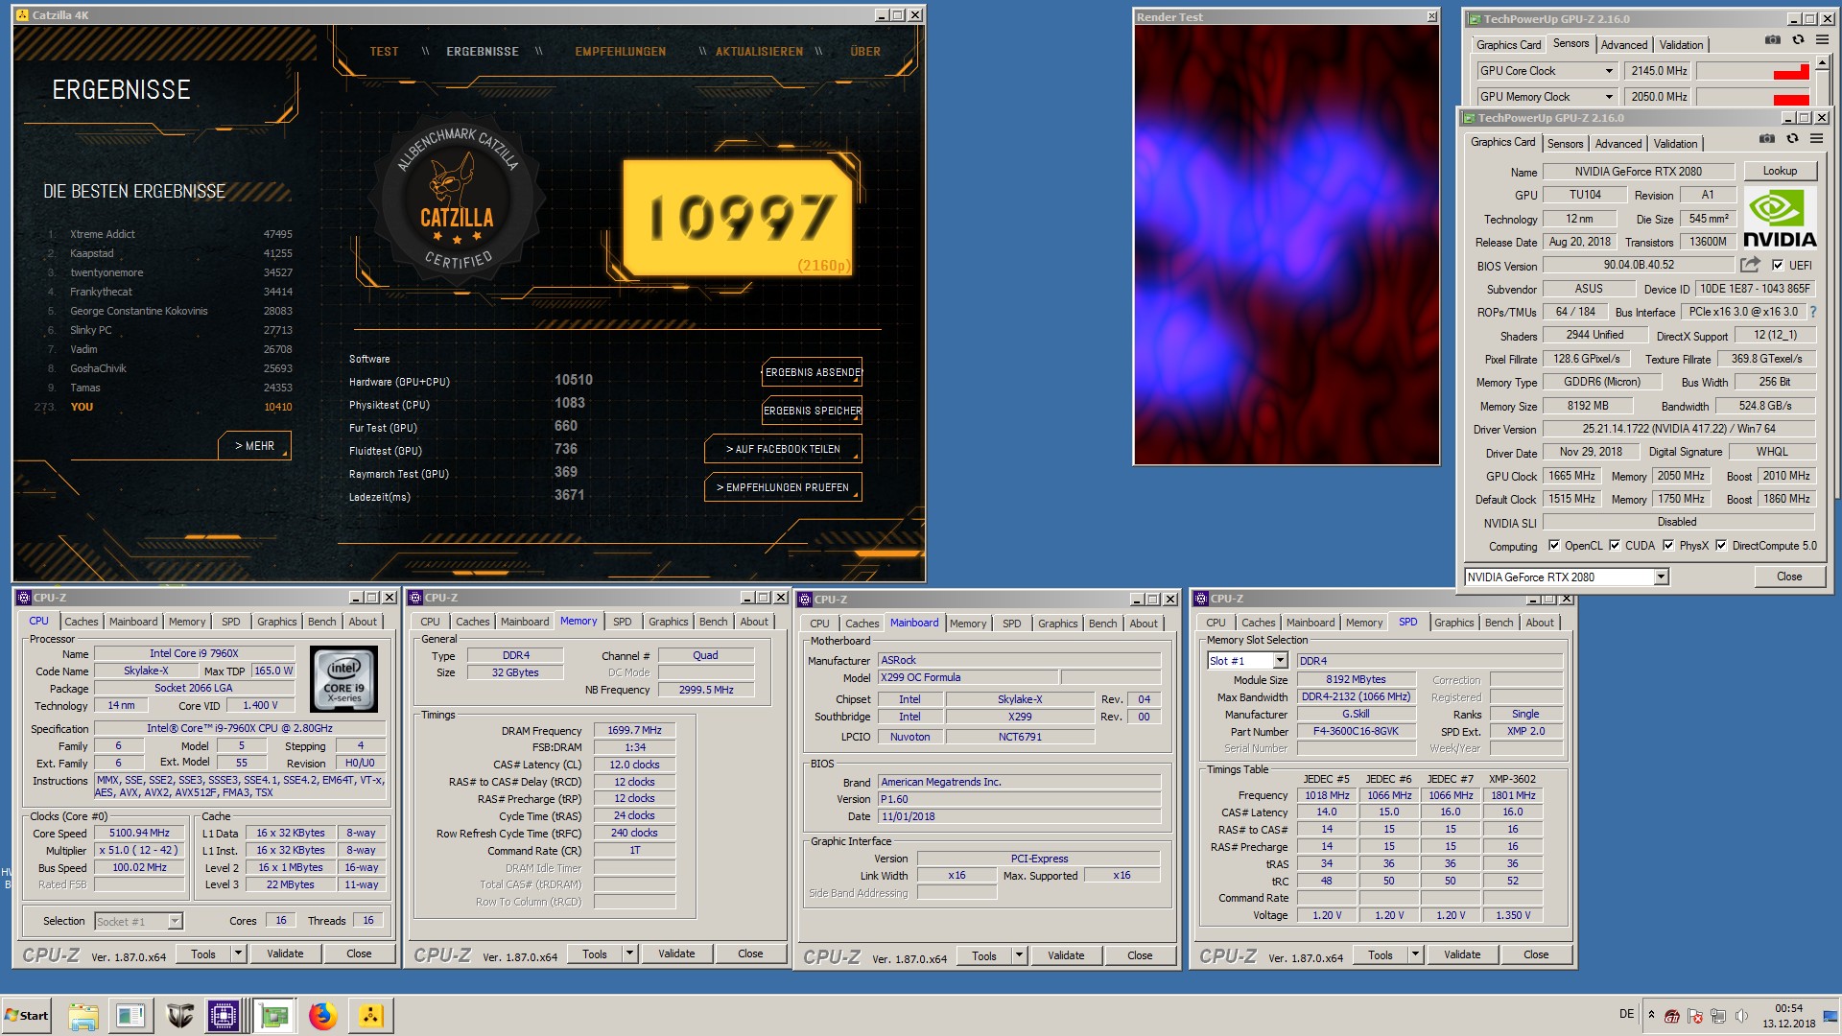Expand Tools arrow in CPU-Z Memory window
1842x1036 pixels.
point(629,954)
